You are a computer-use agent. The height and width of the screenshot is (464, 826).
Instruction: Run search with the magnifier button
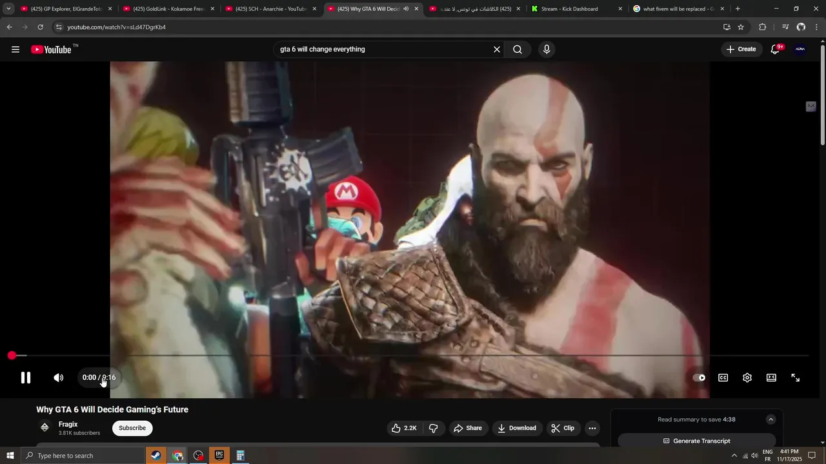(518, 50)
